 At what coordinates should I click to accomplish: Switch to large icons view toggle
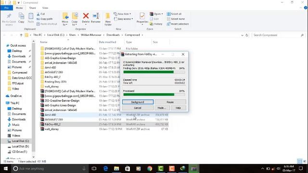point(305,161)
